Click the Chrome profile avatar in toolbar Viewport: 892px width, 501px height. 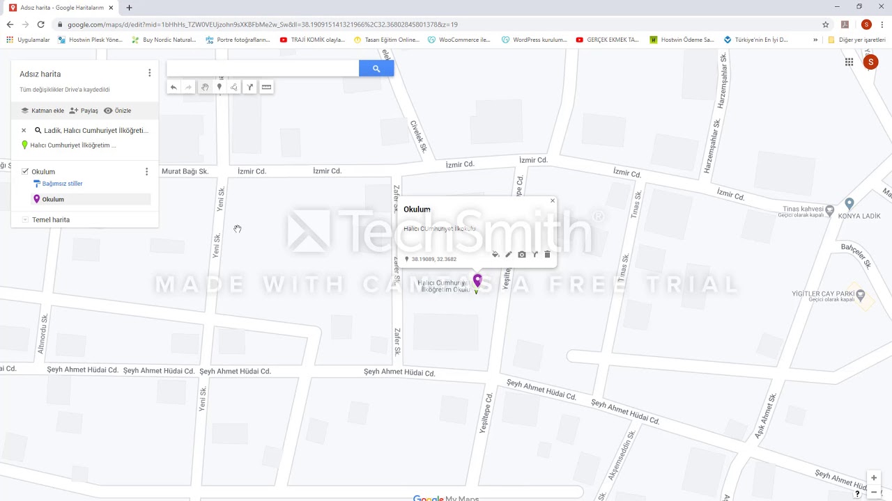[x=866, y=24]
